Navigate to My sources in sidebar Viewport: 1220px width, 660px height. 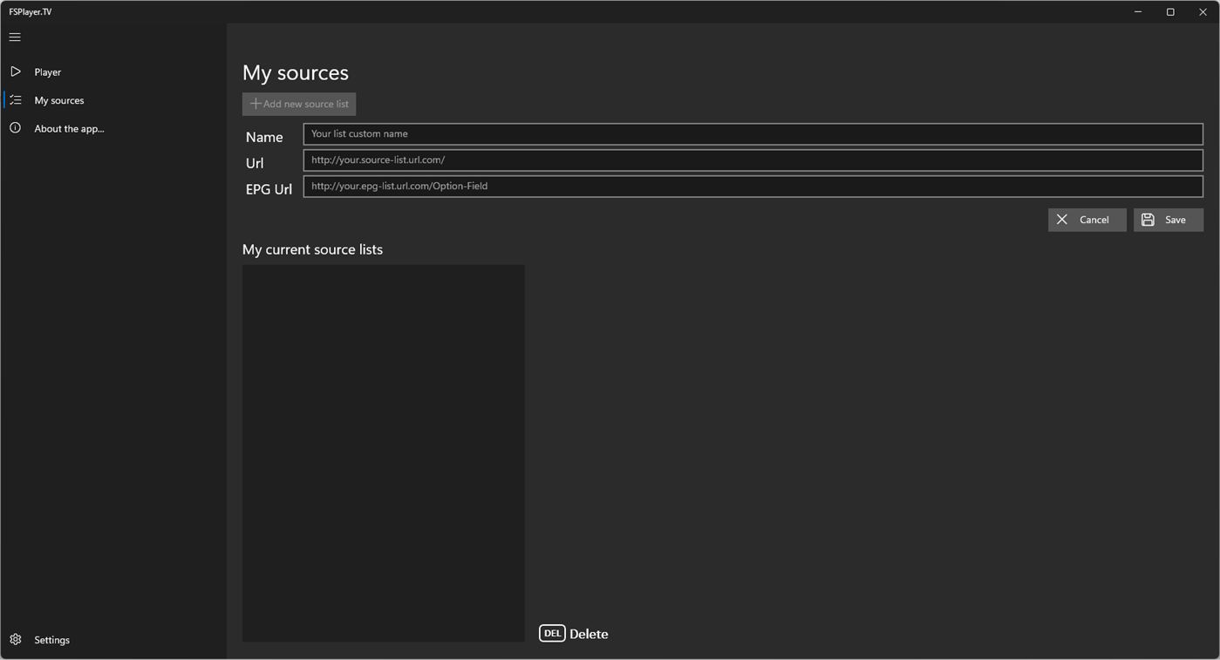tap(58, 99)
